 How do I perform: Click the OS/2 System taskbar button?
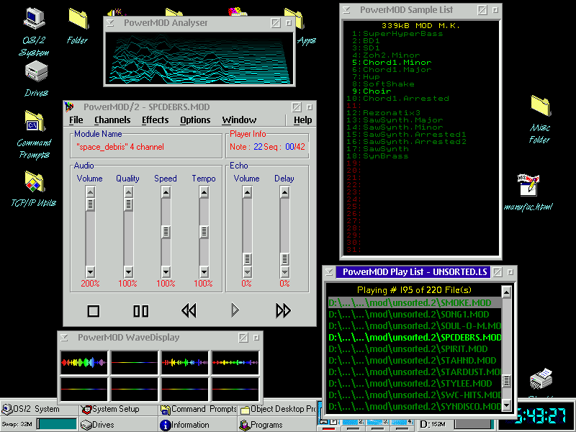(x=40, y=409)
